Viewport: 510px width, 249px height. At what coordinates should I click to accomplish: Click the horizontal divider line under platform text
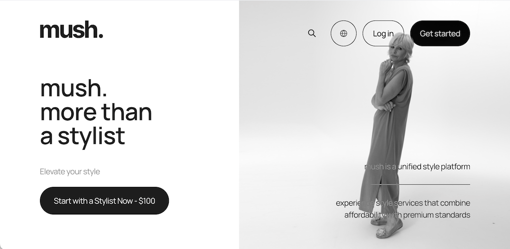pos(420,184)
